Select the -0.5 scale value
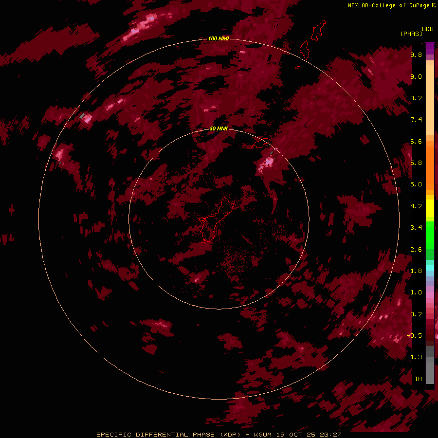 click(414, 336)
